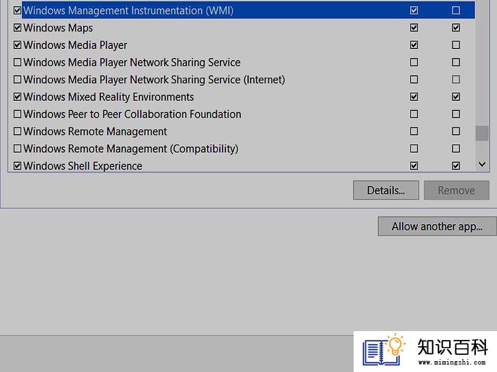Select Windows Mixed Reality Environments row text
This screenshot has width=497, height=372.
[x=109, y=97]
